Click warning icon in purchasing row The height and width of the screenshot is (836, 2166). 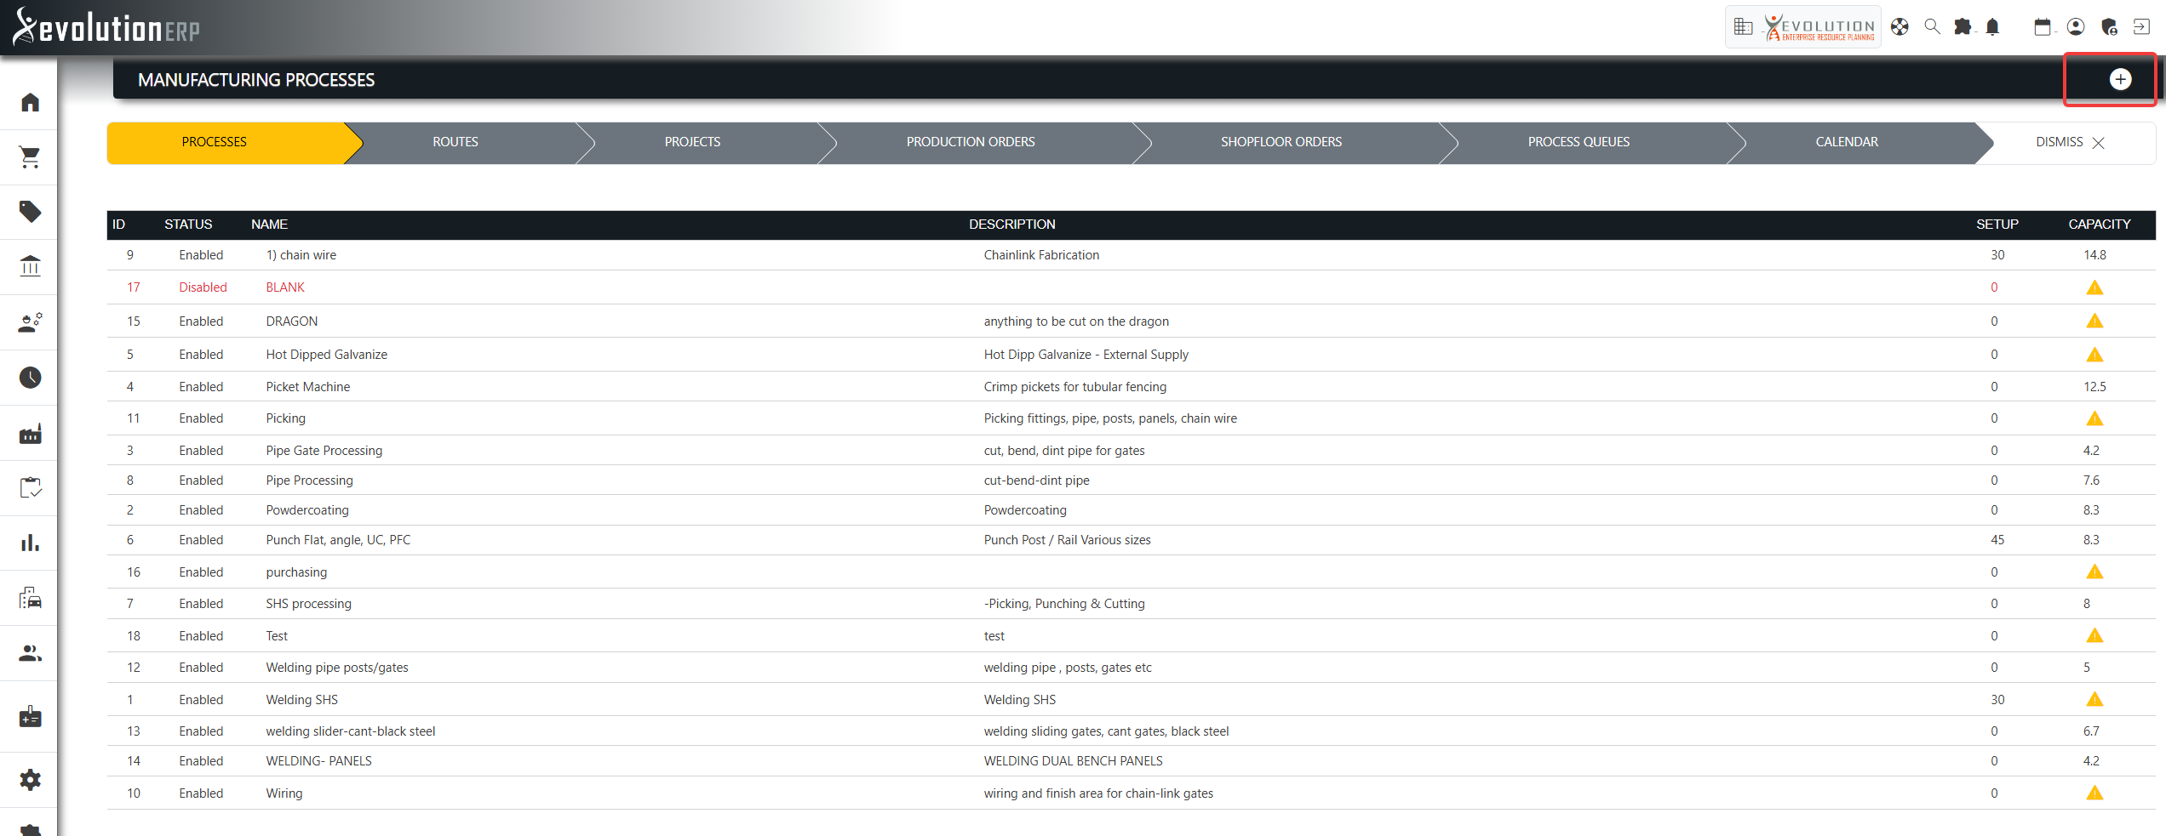[2094, 572]
